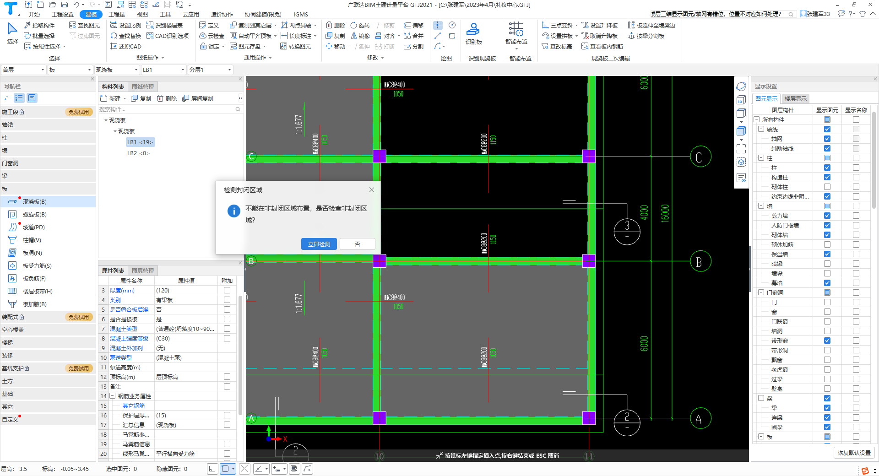Switch to 楼层显示 tab

[x=795, y=98]
